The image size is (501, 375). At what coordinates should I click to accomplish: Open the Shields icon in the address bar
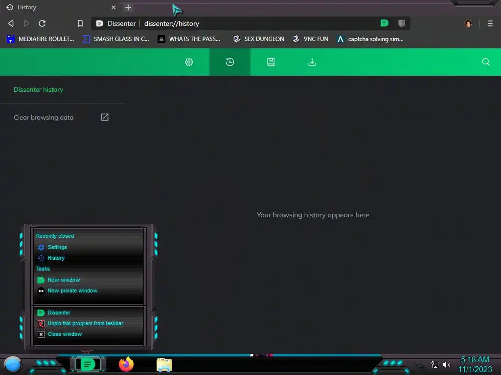402,23
